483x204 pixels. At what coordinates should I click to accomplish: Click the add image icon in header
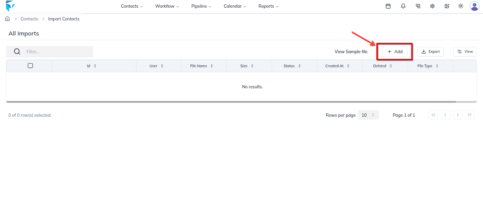click(x=447, y=6)
